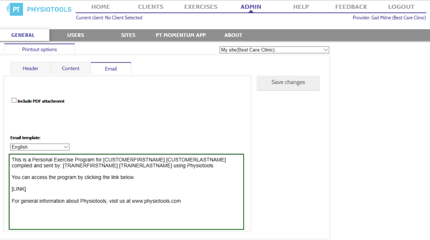The height and width of the screenshot is (240, 430).
Task: Click the Provider: Gail Milne (Best Care Clinic) text
Action: (389, 18)
